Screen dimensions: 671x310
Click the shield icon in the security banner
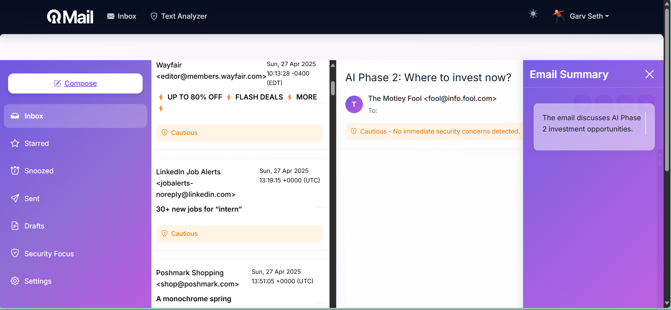coord(354,131)
